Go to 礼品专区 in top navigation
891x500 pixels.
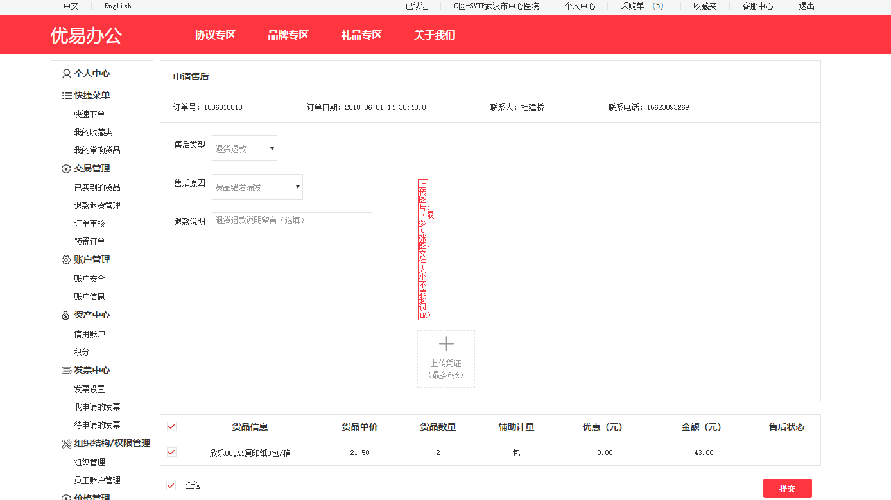click(x=361, y=35)
